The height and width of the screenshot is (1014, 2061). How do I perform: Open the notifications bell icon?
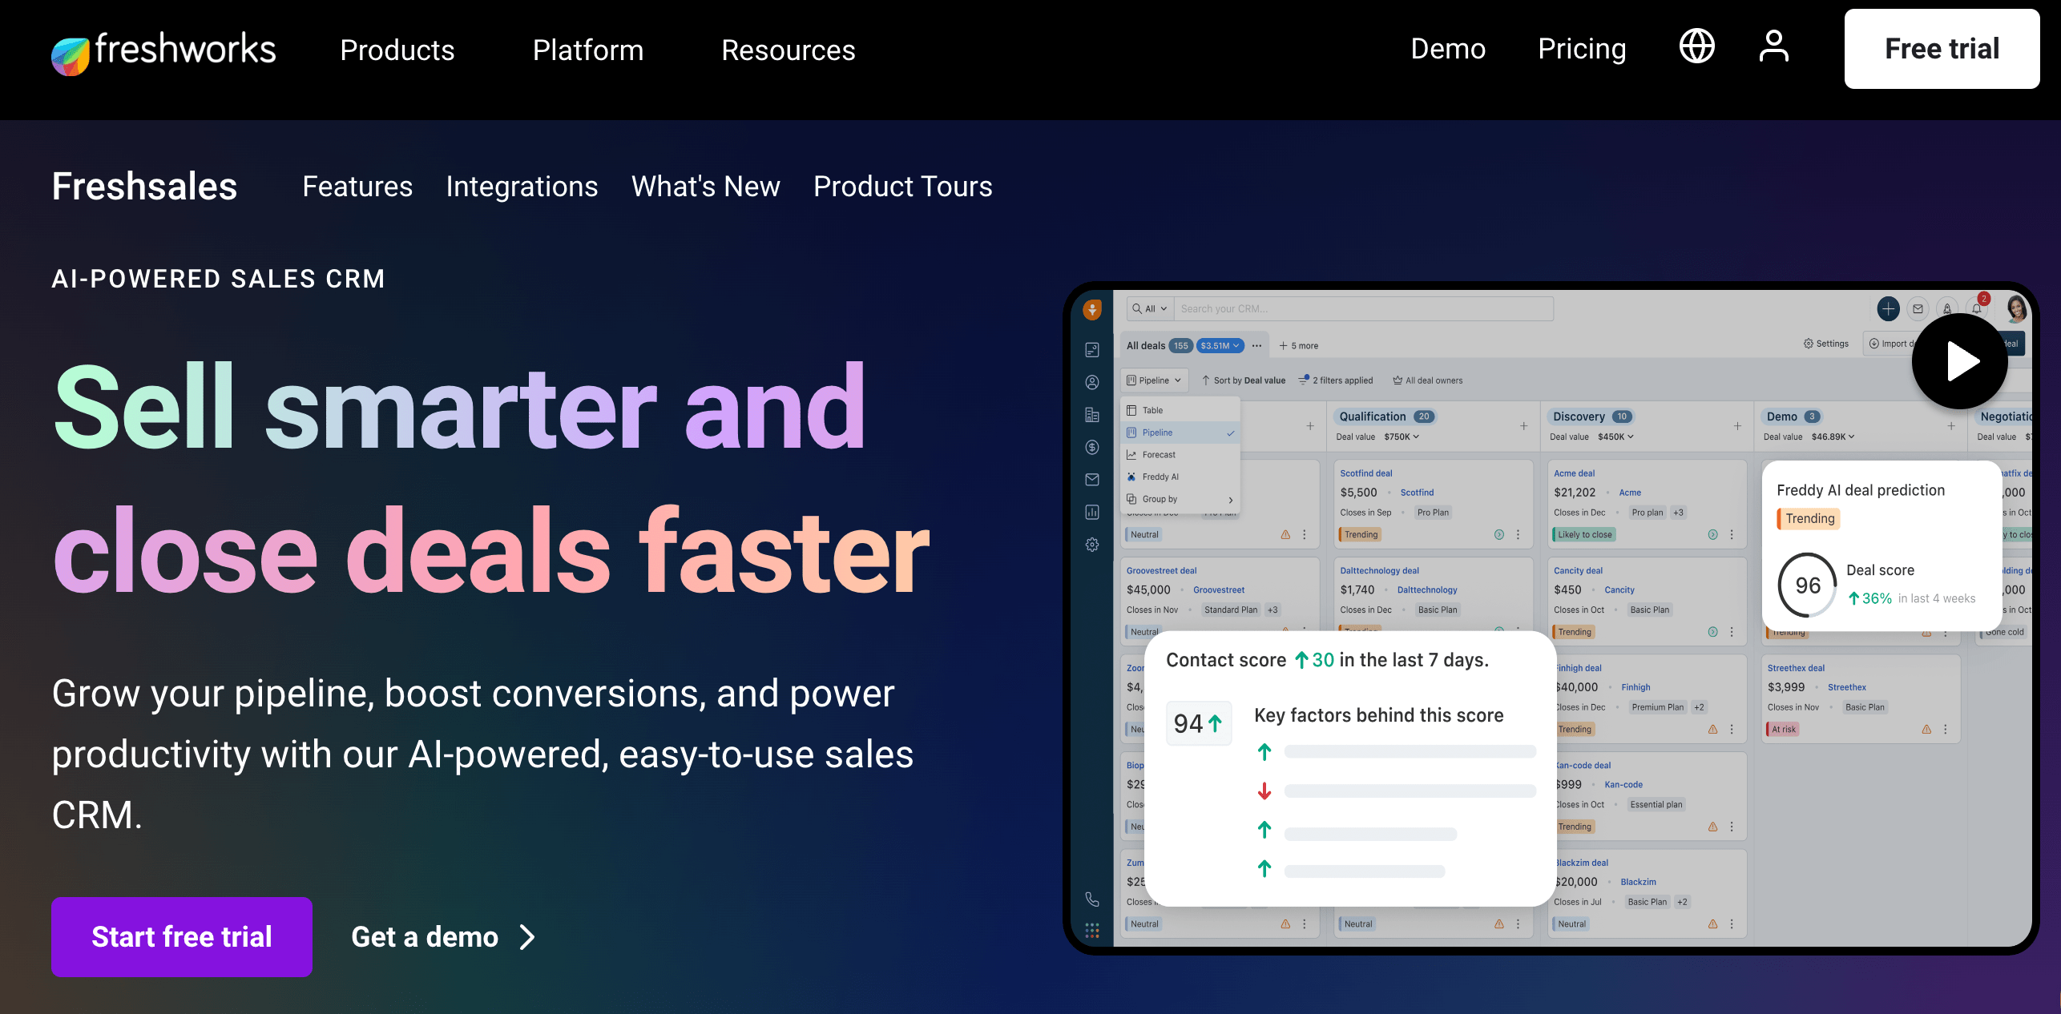click(1977, 308)
